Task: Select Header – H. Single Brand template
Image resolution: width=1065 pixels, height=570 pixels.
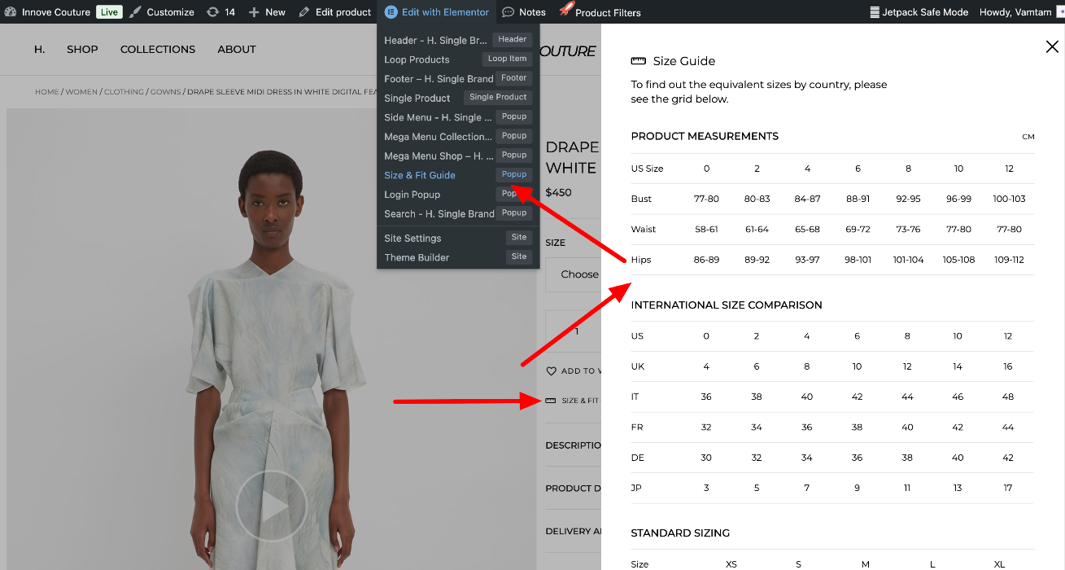Action: [457, 40]
